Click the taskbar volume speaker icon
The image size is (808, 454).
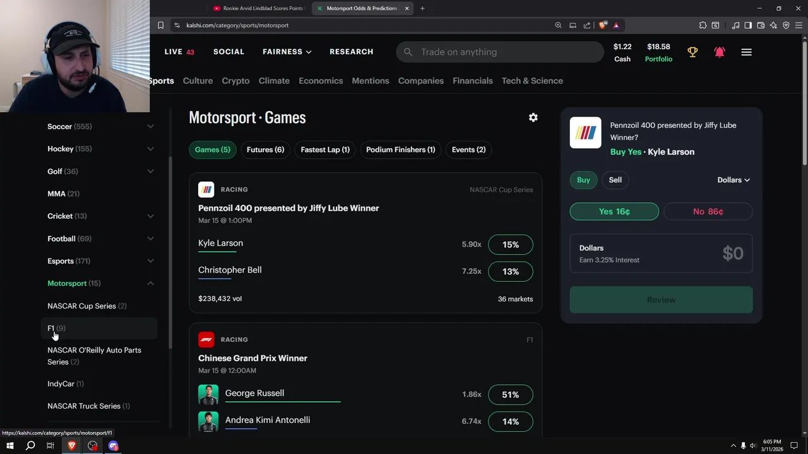point(752,446)
